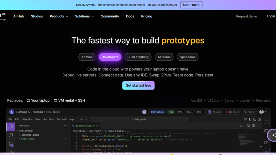This screenshot has width=276, height=155.
Task: Select the AI teams pill
Action: (x=164, y=57)
